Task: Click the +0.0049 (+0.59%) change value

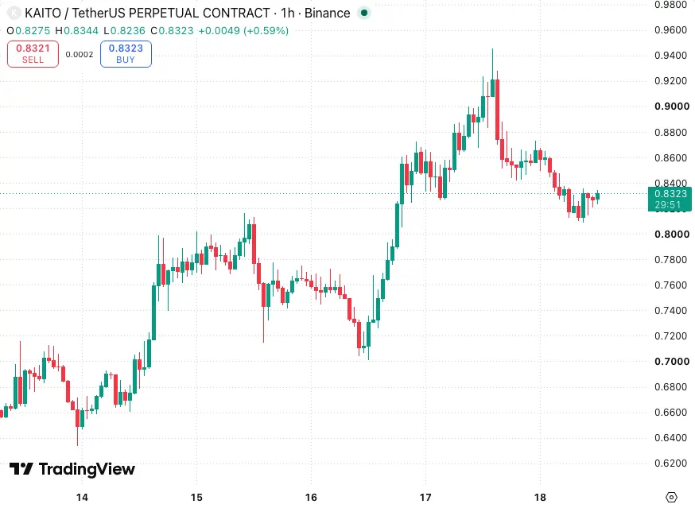Action: (x=243, y=30)
